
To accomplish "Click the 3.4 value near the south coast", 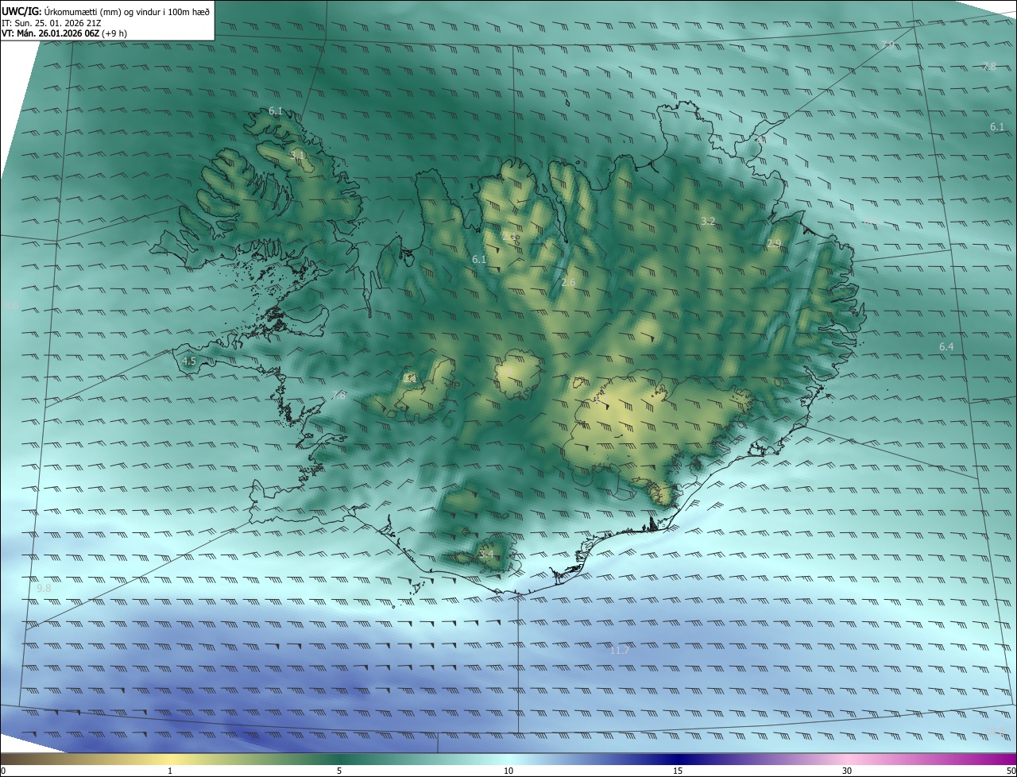I will click(486, 554).
